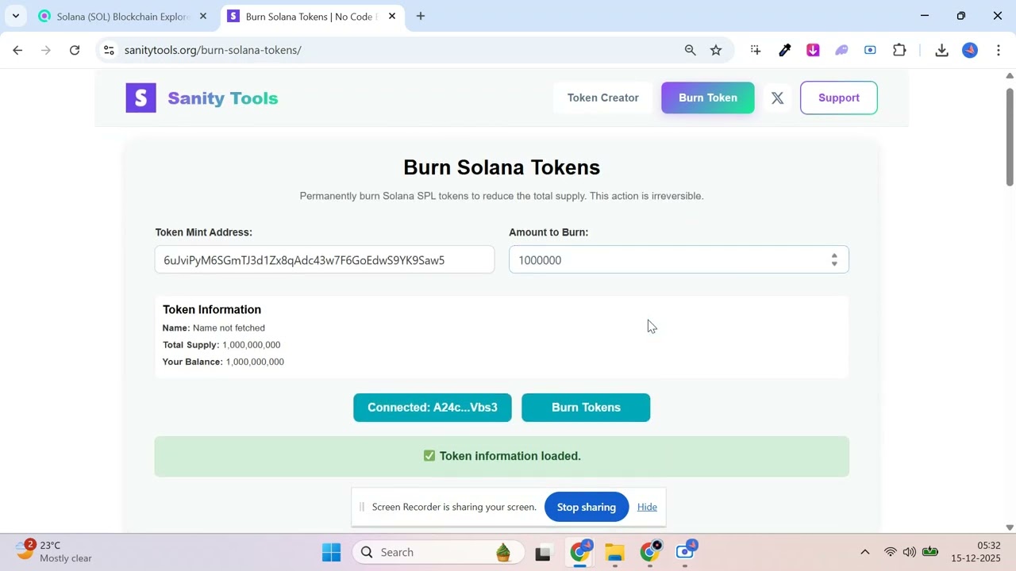Open the first Chrome taskbar icon
1016x571 pixels.
pyautogui.click(x=580, y=553)
